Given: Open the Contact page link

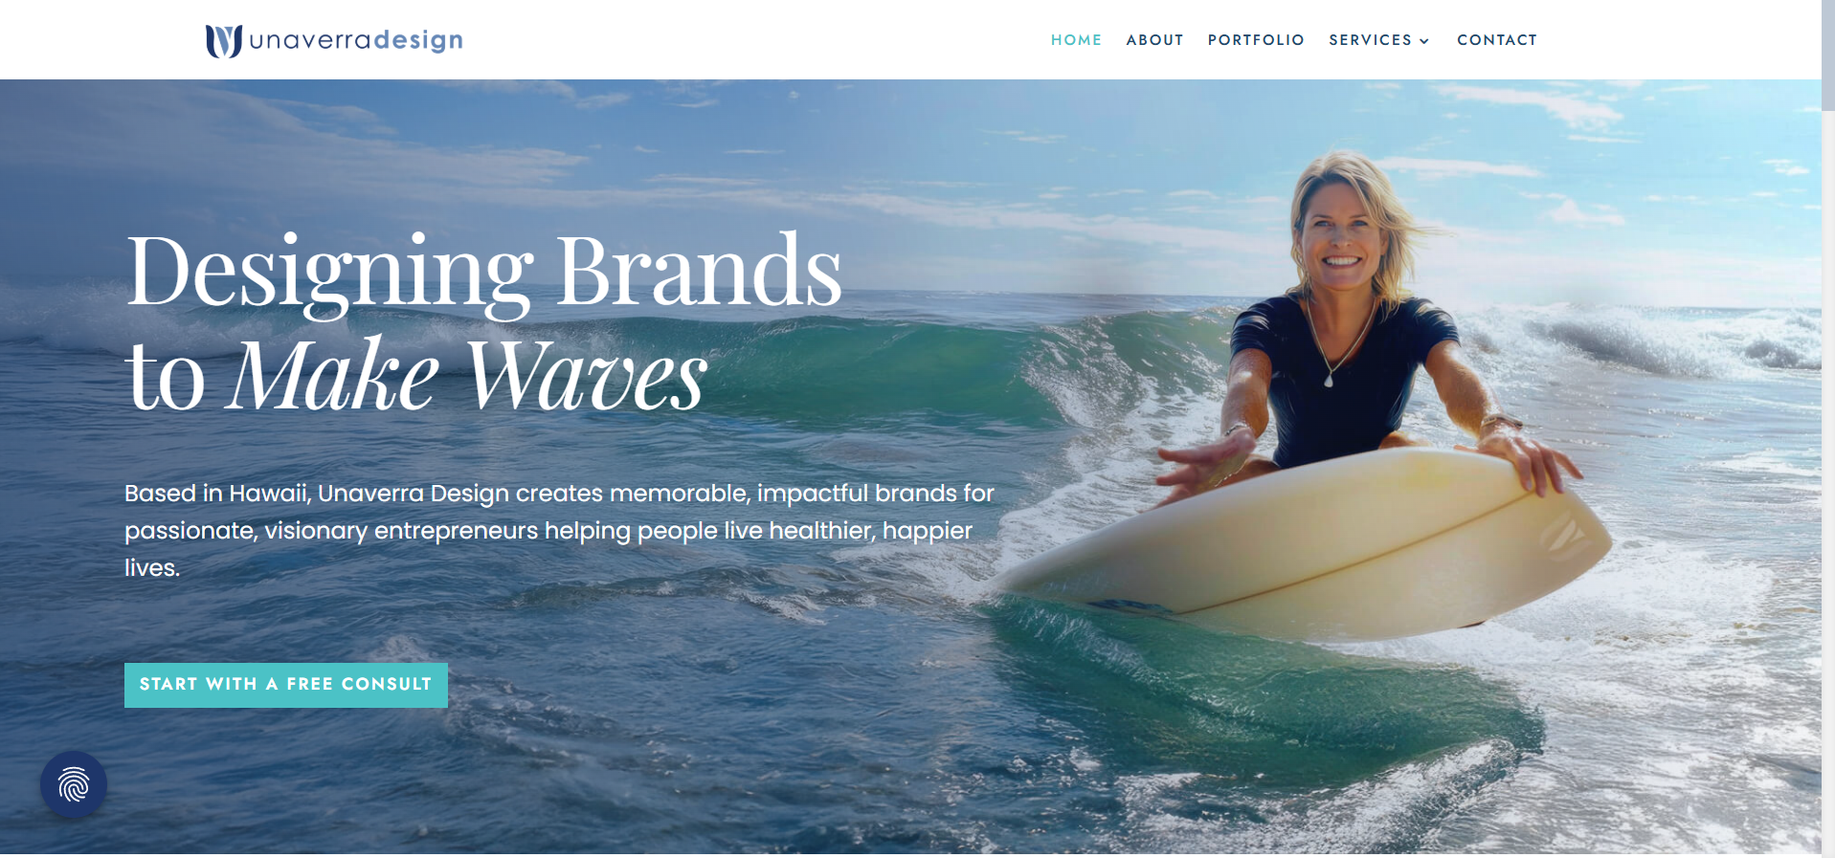Looking at the screenshot, I should [1497, 40].
